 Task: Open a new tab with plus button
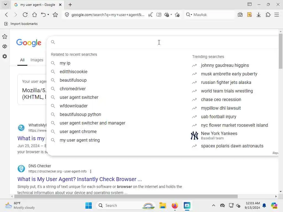(x=70, y=5)
